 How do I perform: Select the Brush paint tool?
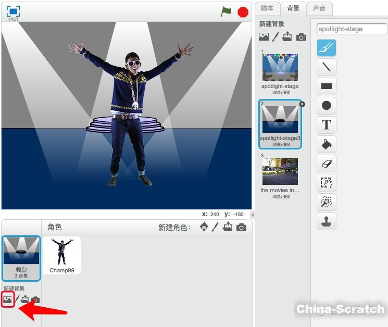pyautogui.click(x=326, y=48)
